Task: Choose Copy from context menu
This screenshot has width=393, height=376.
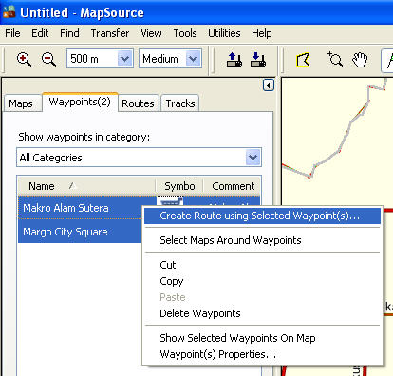Action: 262,281
